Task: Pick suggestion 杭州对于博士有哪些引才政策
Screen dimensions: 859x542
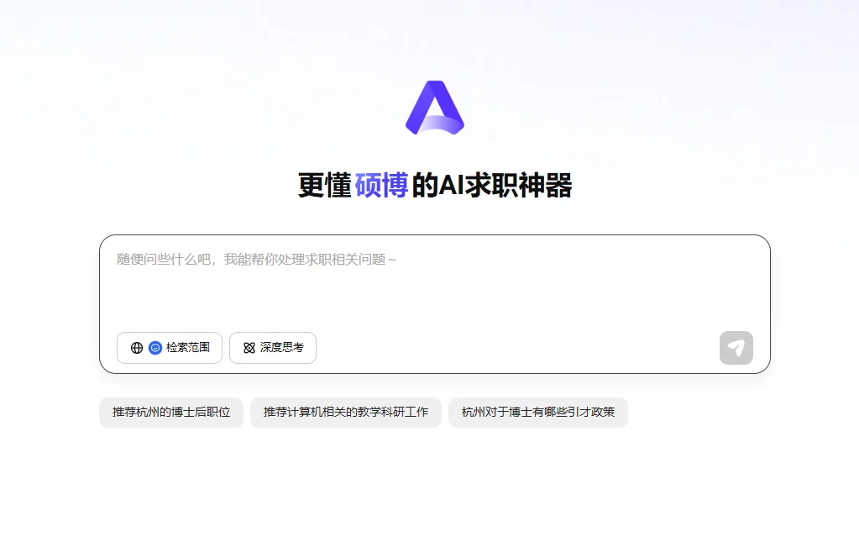Action: click(537, 413)
